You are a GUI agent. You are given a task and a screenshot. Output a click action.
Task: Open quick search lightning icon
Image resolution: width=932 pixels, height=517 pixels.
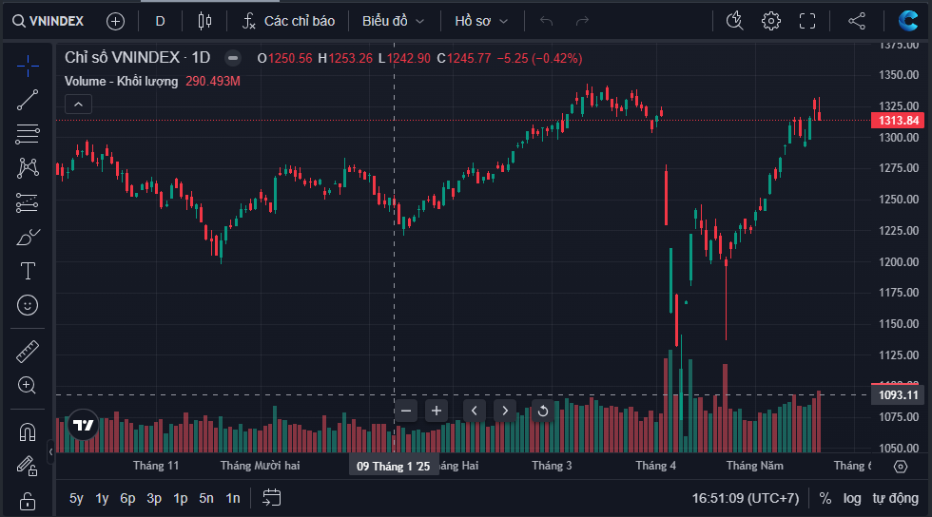point(734,22)
